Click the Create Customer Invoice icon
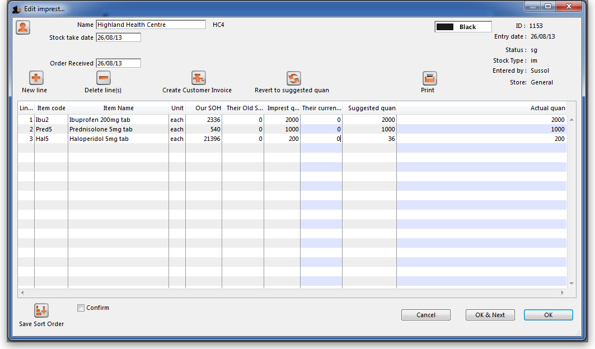This screenshot has width=595, height=349. tap(198, 78)
